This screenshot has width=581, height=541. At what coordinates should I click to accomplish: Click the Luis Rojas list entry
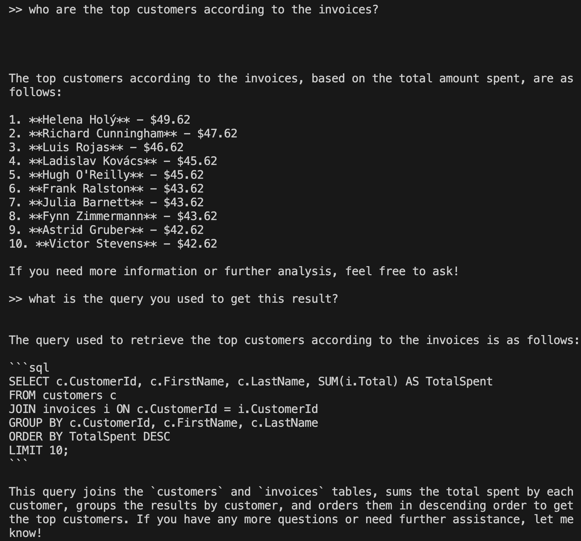pos(76,148)
